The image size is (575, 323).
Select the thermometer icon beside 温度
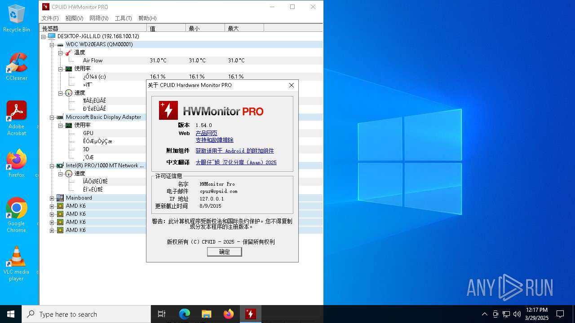(x=68, y=52)
